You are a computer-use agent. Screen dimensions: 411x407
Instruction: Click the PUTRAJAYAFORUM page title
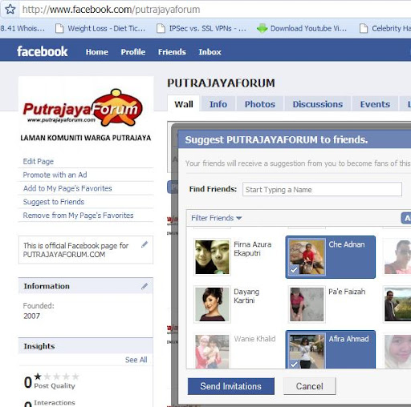tap(221, 83)
